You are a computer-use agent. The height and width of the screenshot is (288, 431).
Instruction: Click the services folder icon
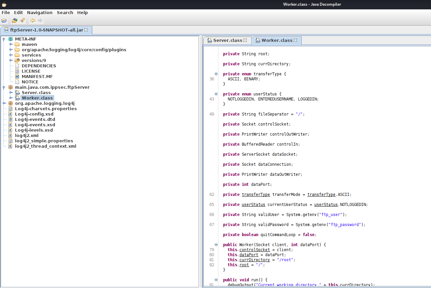pos(17,55)
